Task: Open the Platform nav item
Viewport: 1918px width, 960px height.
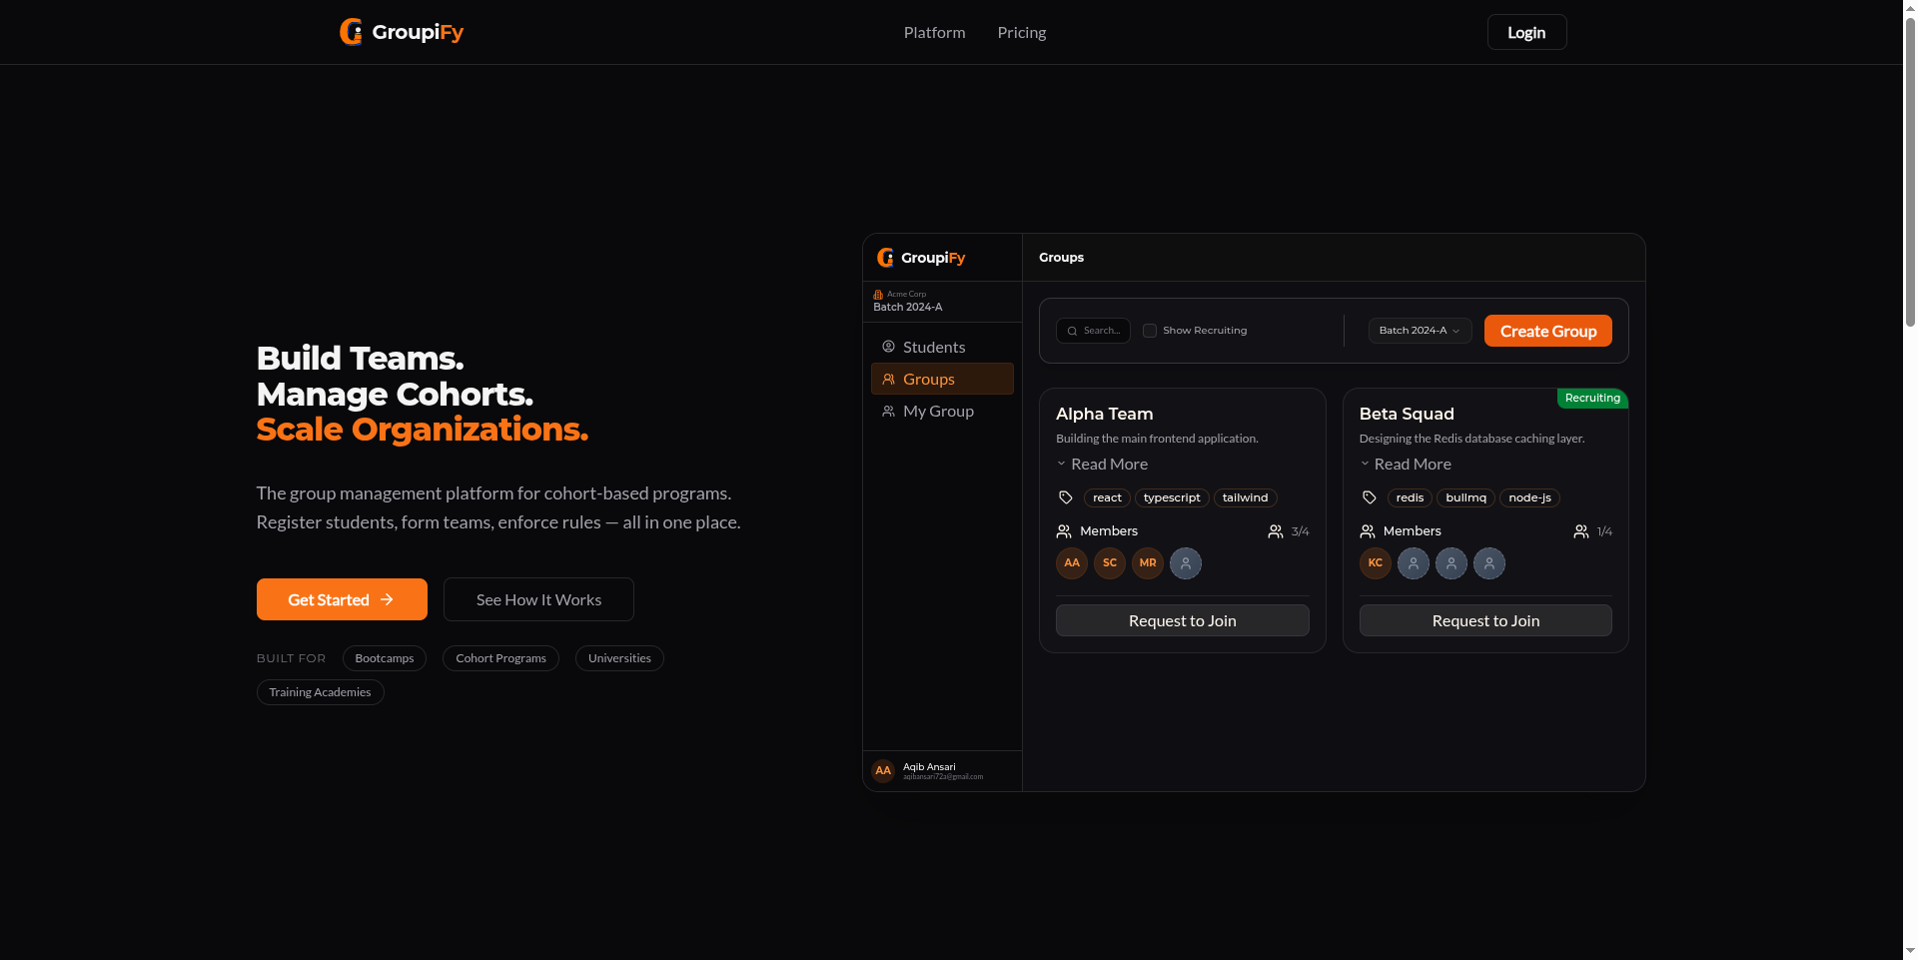Action: [935, 32]
